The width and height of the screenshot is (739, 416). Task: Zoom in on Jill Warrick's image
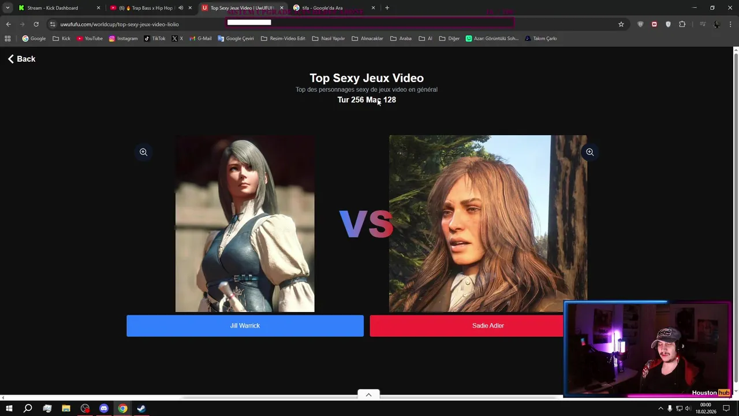143,152
